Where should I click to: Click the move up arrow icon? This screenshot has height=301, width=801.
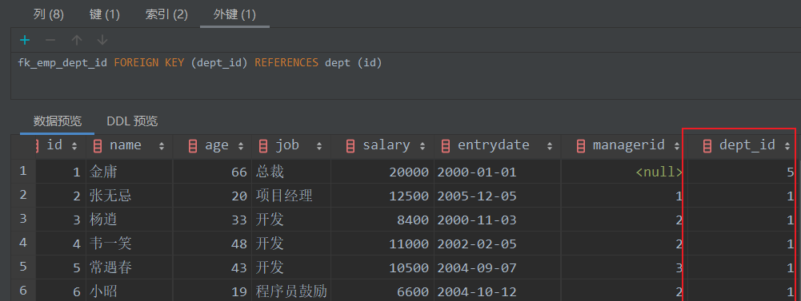tap(77, 40)
